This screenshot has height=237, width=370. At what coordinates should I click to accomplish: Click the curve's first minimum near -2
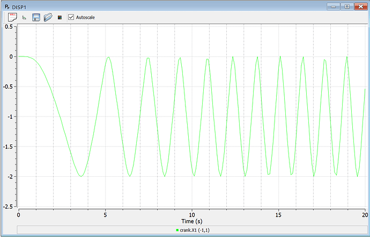coord(81,176)
